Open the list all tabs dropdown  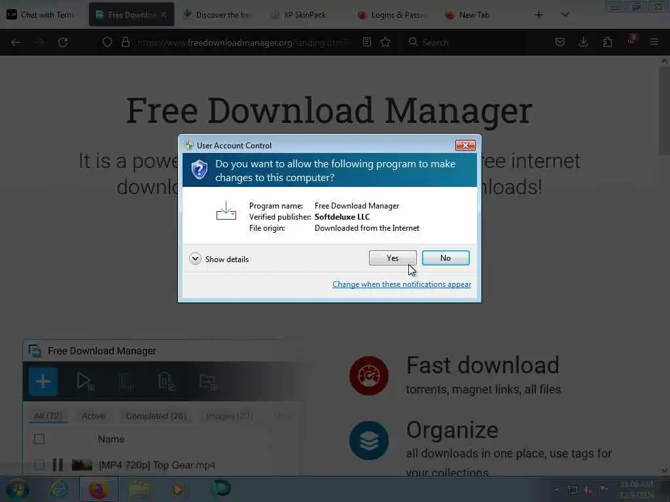coord(565,14)
